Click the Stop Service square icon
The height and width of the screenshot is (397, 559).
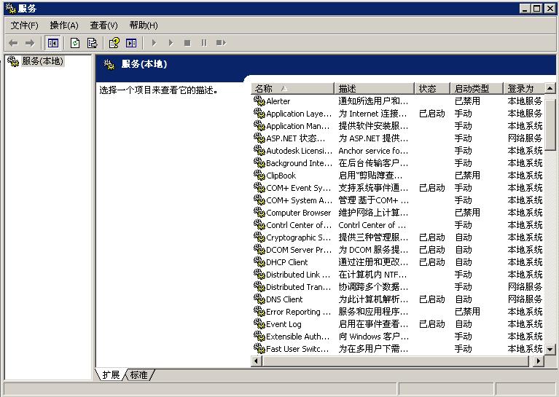pos(187,43)
